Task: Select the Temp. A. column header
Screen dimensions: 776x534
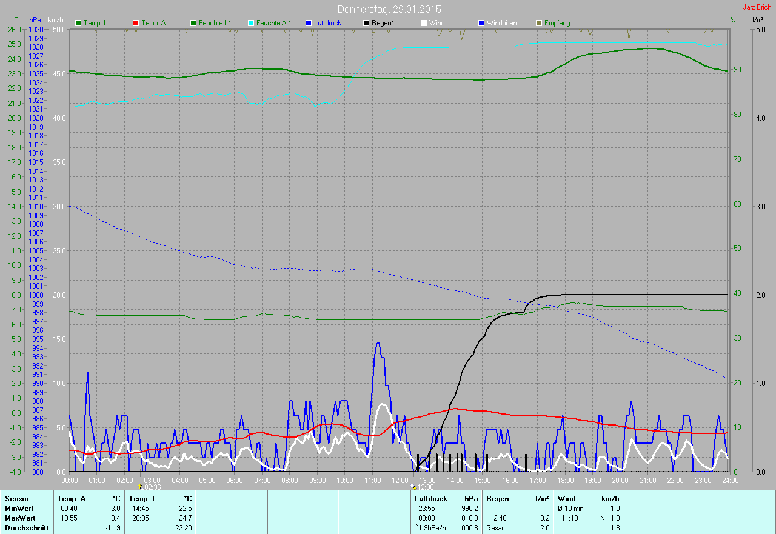Action: click(72, 498)
